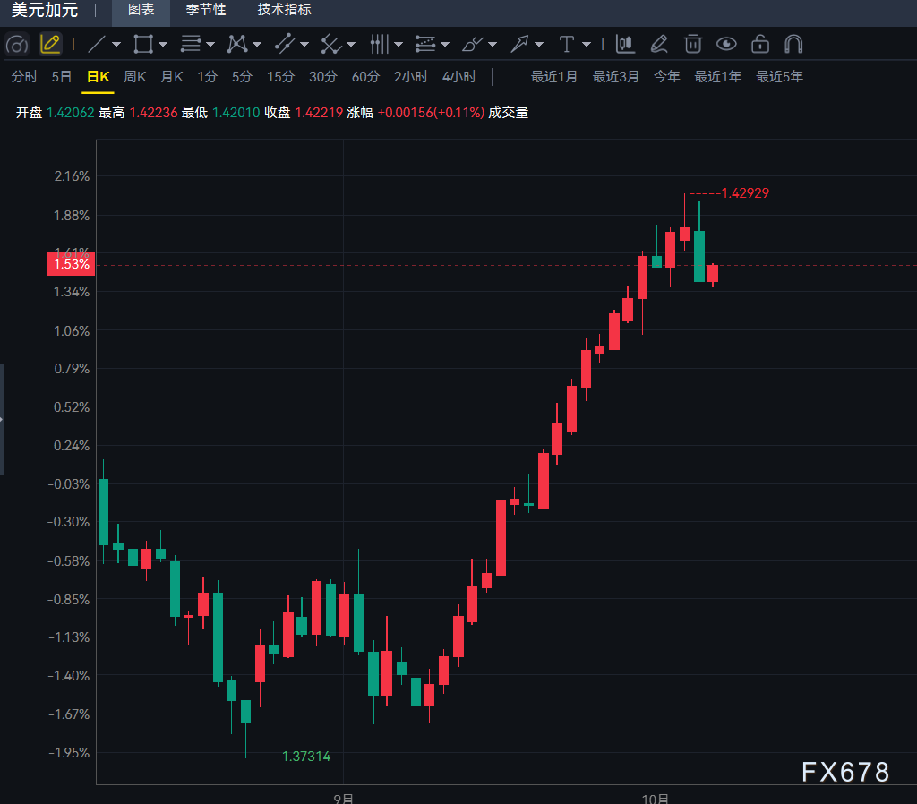
Task: Set the range to 今年
Action: click(666, 77)
